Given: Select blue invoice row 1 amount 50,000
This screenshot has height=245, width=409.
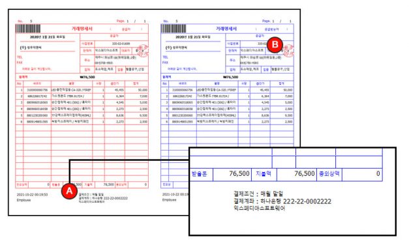Looking at the screenshot, I should point(288,90).
